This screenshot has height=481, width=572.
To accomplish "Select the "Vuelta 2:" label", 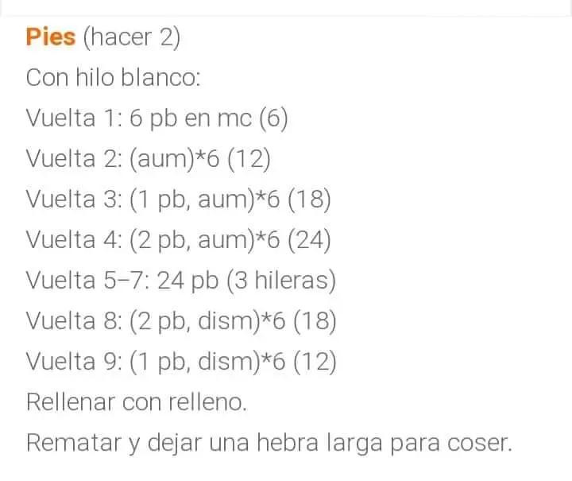I will coord(72,159).
